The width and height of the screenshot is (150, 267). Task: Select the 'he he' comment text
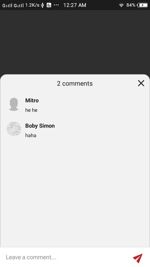[31, 110]
